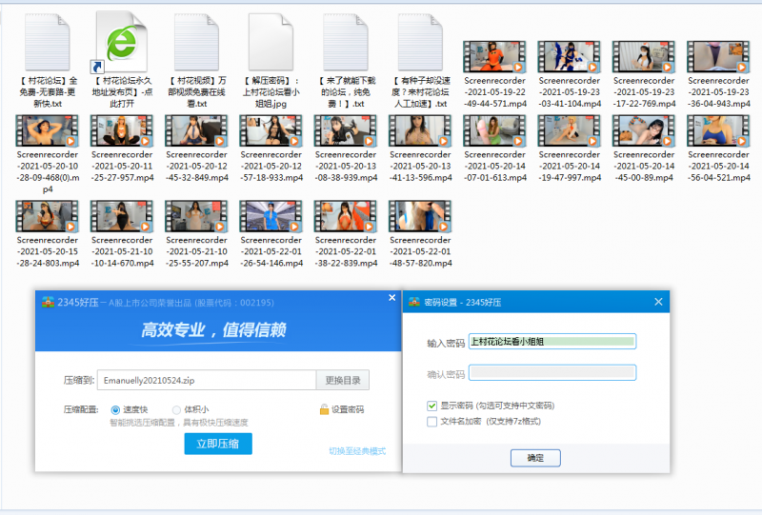
Task: Click the 2345好压 logo in compression dialog title
Action: 48,303
